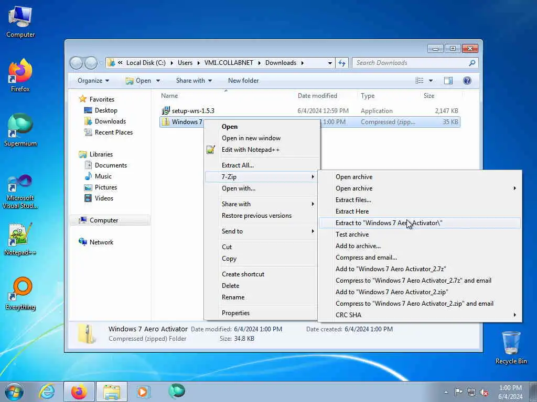Click the Explorer Back navigation button

(76, 63)
